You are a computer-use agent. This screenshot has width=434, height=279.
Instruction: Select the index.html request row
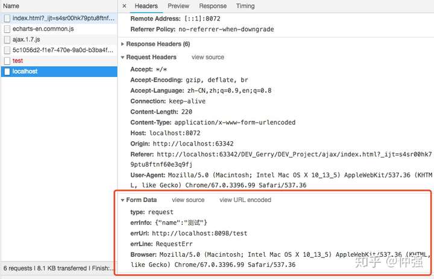pyautogui.click(x=59, y=18)
